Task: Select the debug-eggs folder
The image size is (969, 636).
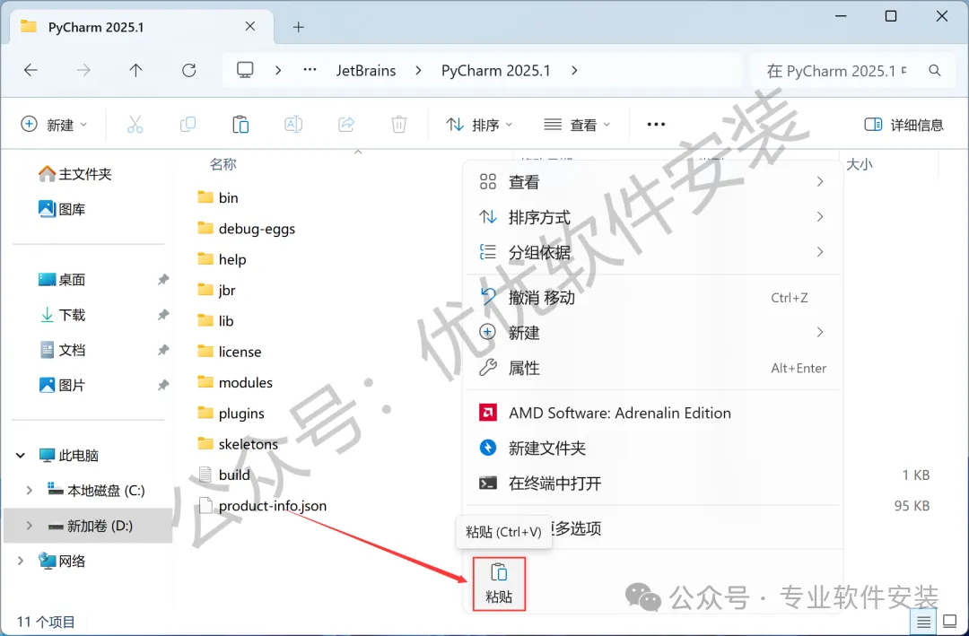Action: tap(246, 229)
